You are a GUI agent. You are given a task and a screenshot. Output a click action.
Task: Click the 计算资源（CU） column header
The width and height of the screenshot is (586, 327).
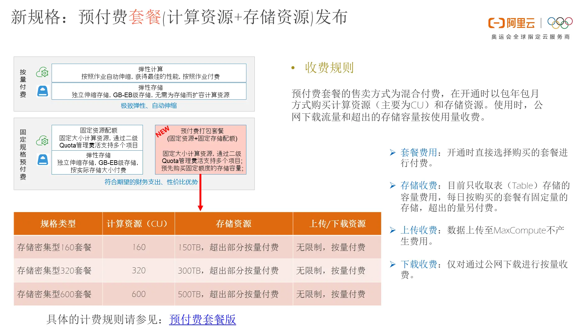[139, 224]
